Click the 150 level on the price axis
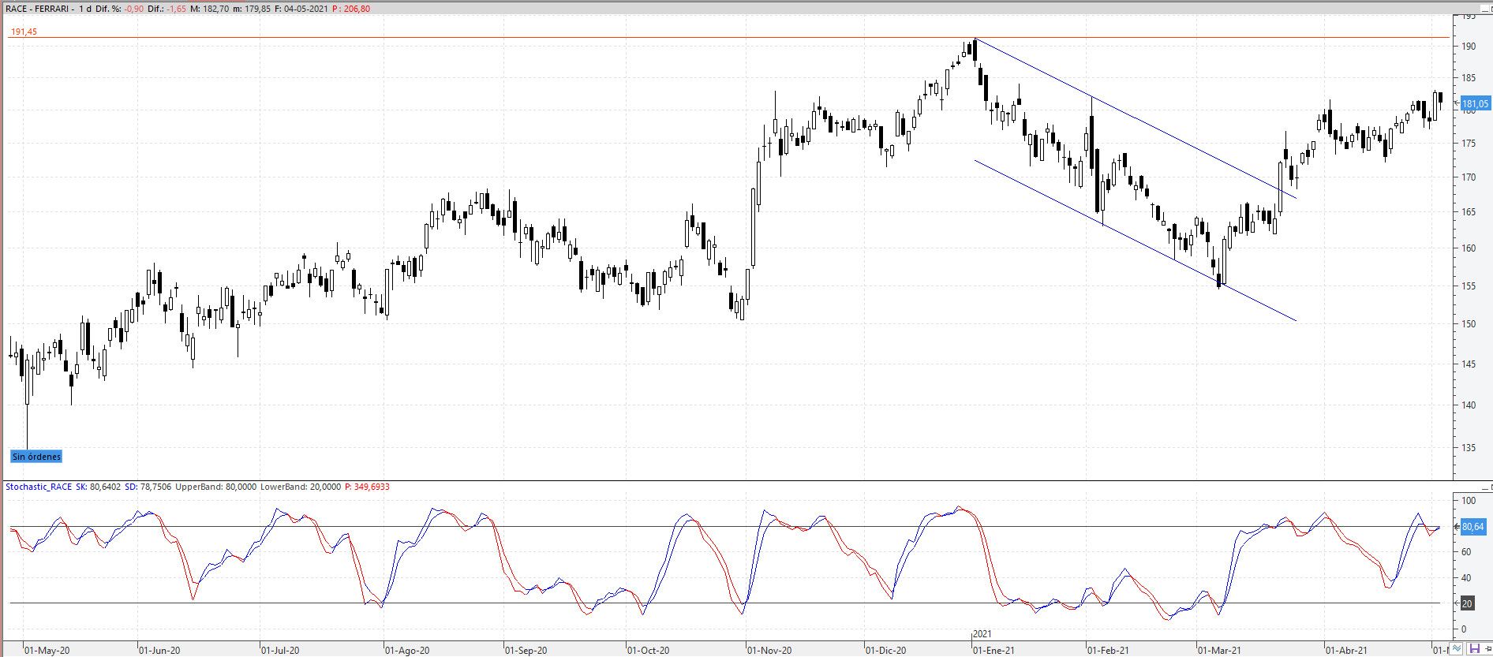This screenshot has width=1493, height=657. [1468, 323]
